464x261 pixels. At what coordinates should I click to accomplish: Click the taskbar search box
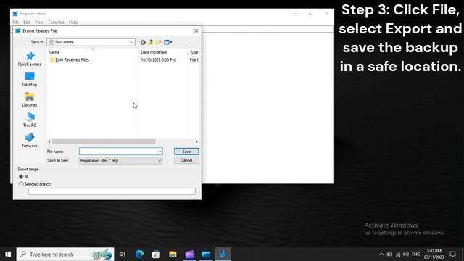65,254
